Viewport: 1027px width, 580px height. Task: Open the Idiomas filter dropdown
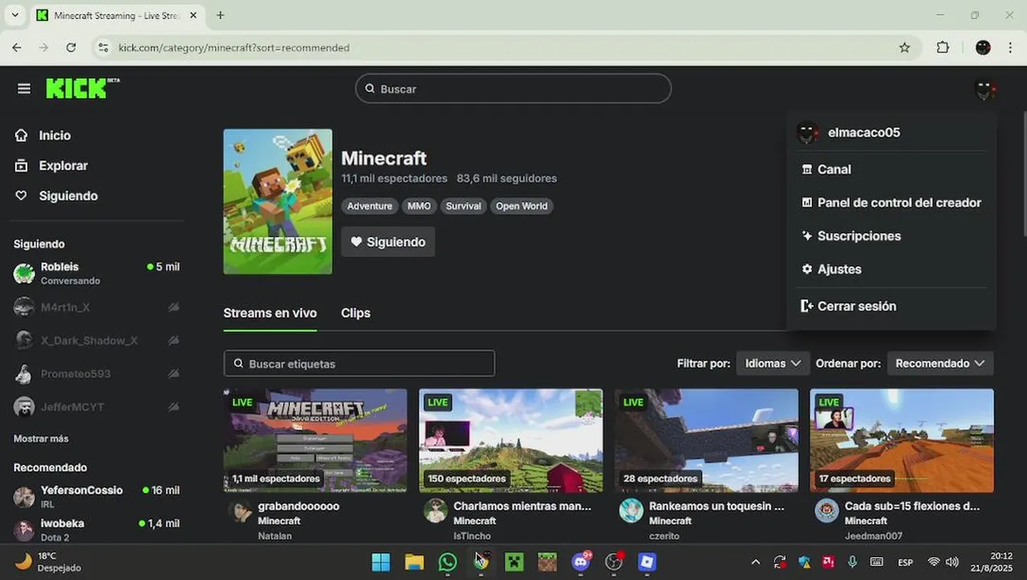[x=772, y=363]
